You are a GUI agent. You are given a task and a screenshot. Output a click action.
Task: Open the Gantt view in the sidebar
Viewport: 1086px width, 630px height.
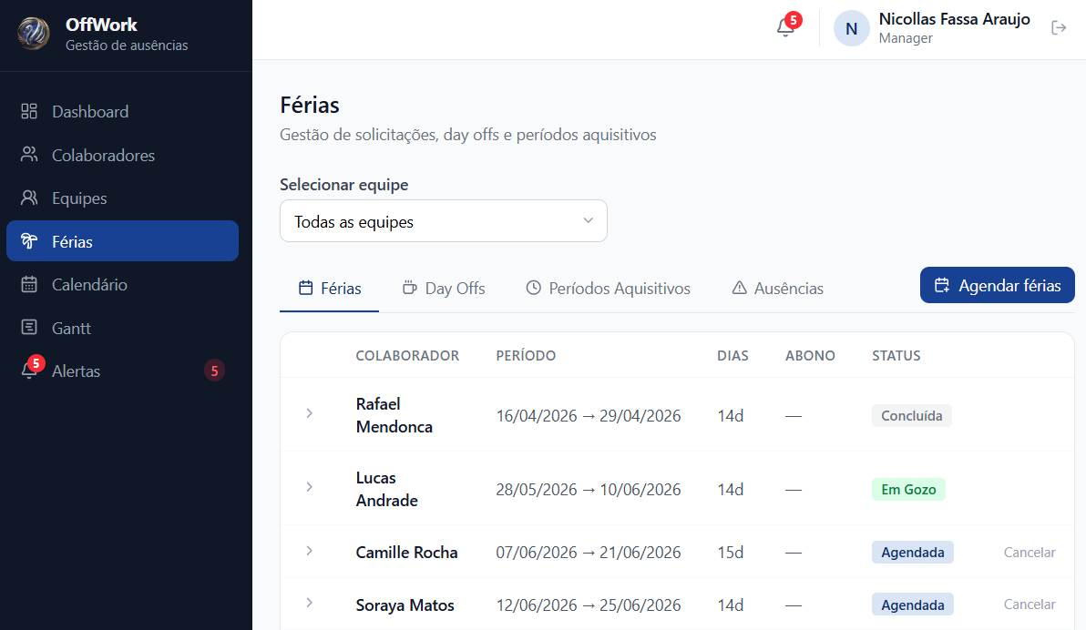(x=123, y=328)
